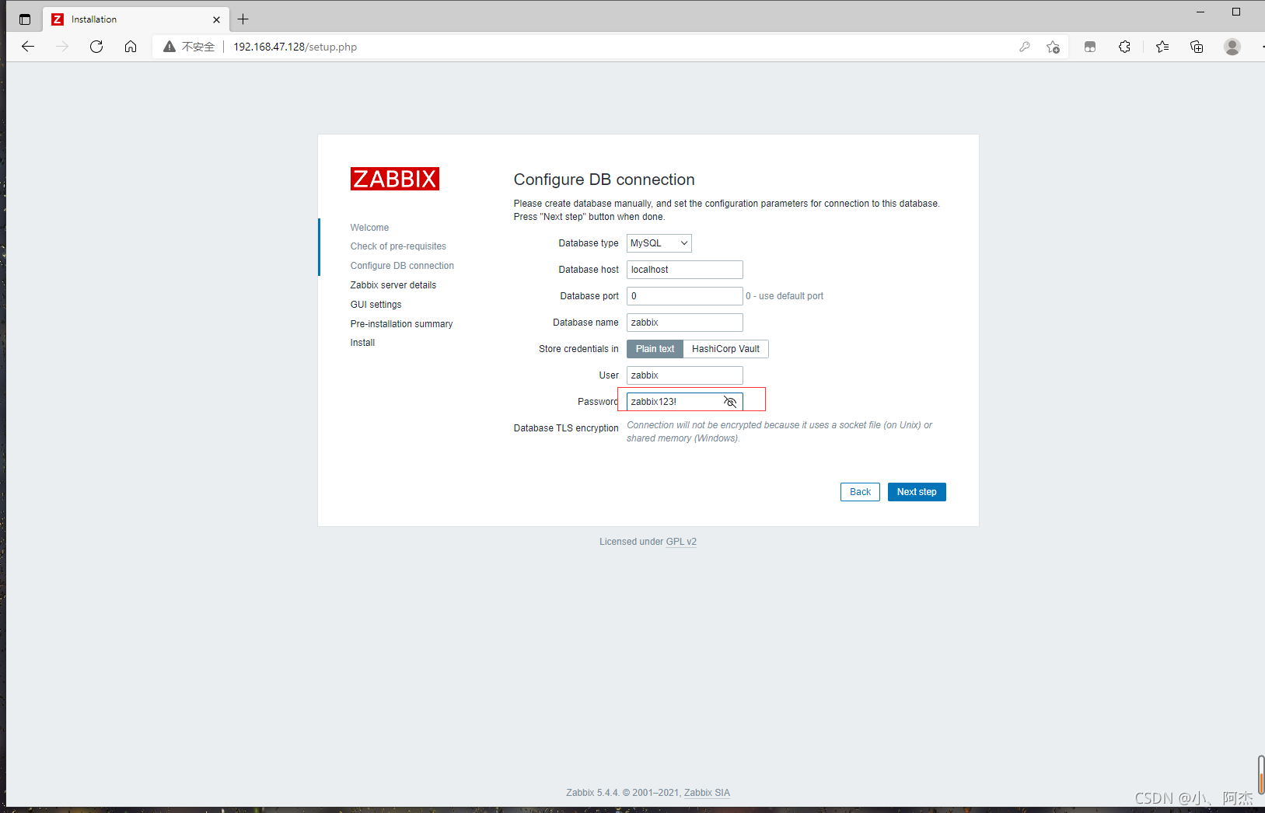Toggle password visibility eye icon
The width and height of the screenshot is (1265, 813).
pyautogui.click(x=729, y=402)
